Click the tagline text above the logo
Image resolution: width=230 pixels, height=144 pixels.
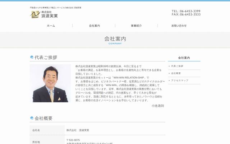click(56, 8)
